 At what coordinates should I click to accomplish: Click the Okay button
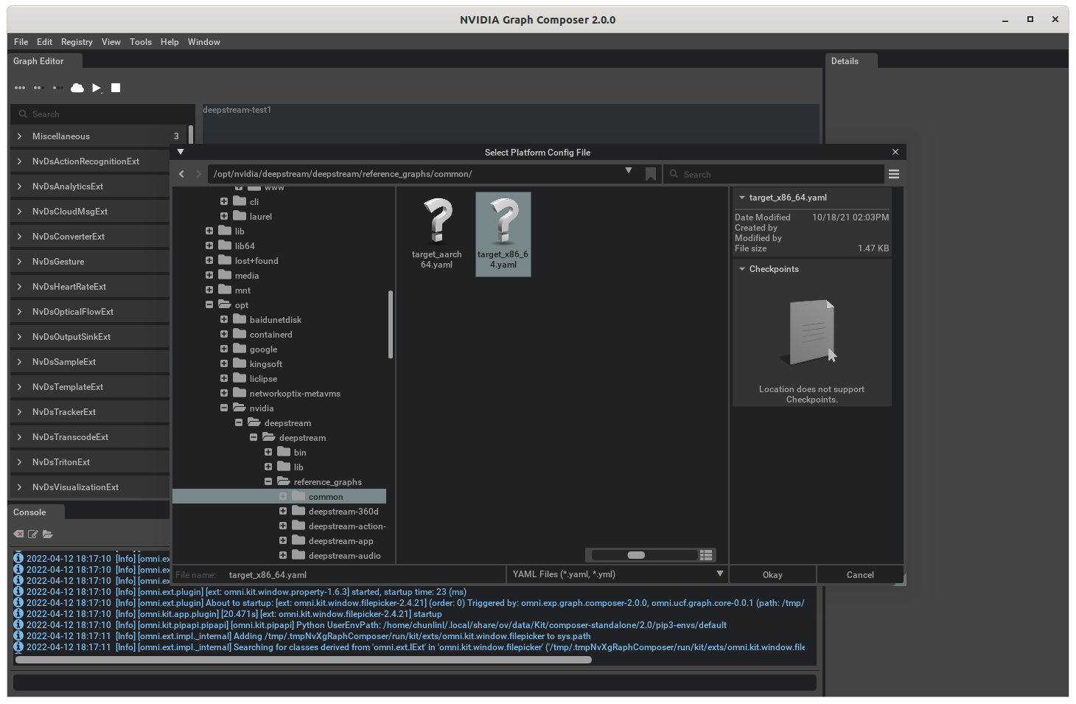pyautogui.click(x=772, y=574)
